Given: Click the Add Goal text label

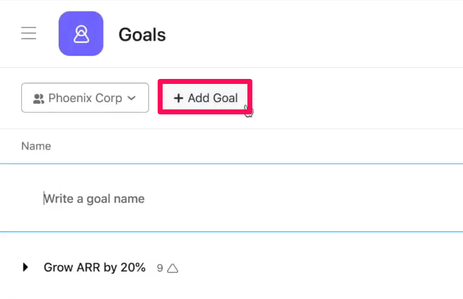Looking at the screenshot, I should click(213, 98).
